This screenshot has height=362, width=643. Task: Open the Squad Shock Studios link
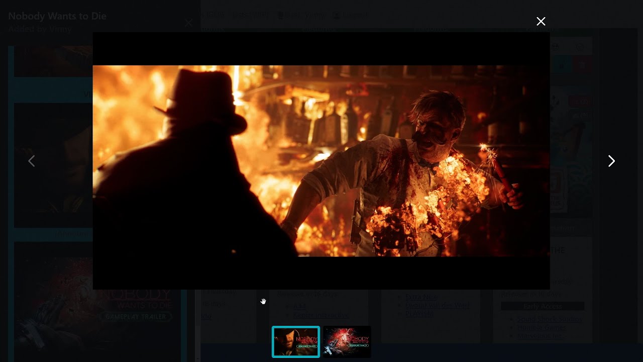point(550,319)
